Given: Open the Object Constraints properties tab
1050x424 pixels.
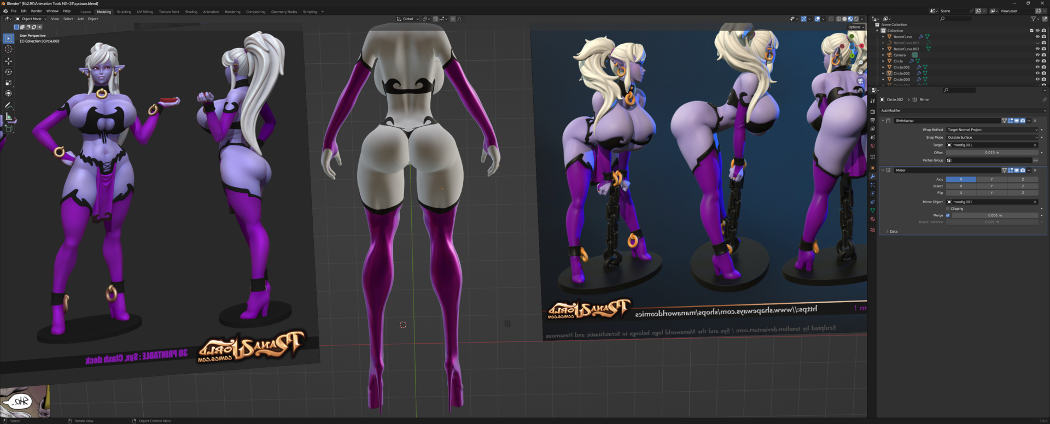Looking at the screenshot, I should point(873,202).
